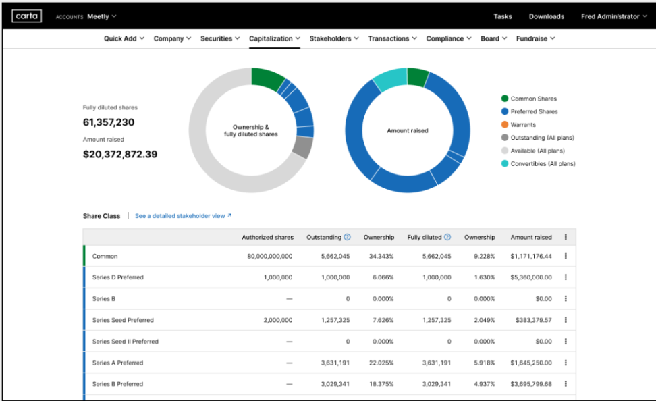Open three-dot menu for Series D Preferred row
Screen dimensions: 656x401
(x=566, y=277)
